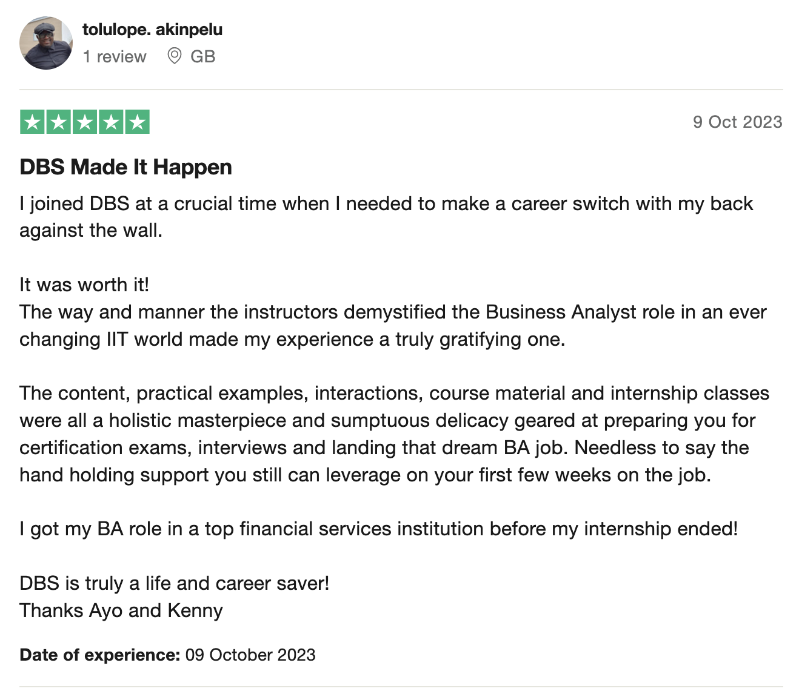The width and height of the screenshot is (799, 700).
Task: Click the 'It was worth it!' line
Action: [84, 285]
